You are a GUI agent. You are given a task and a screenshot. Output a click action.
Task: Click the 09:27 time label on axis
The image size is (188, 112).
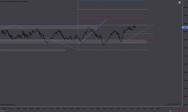click(x=45, y=109)
